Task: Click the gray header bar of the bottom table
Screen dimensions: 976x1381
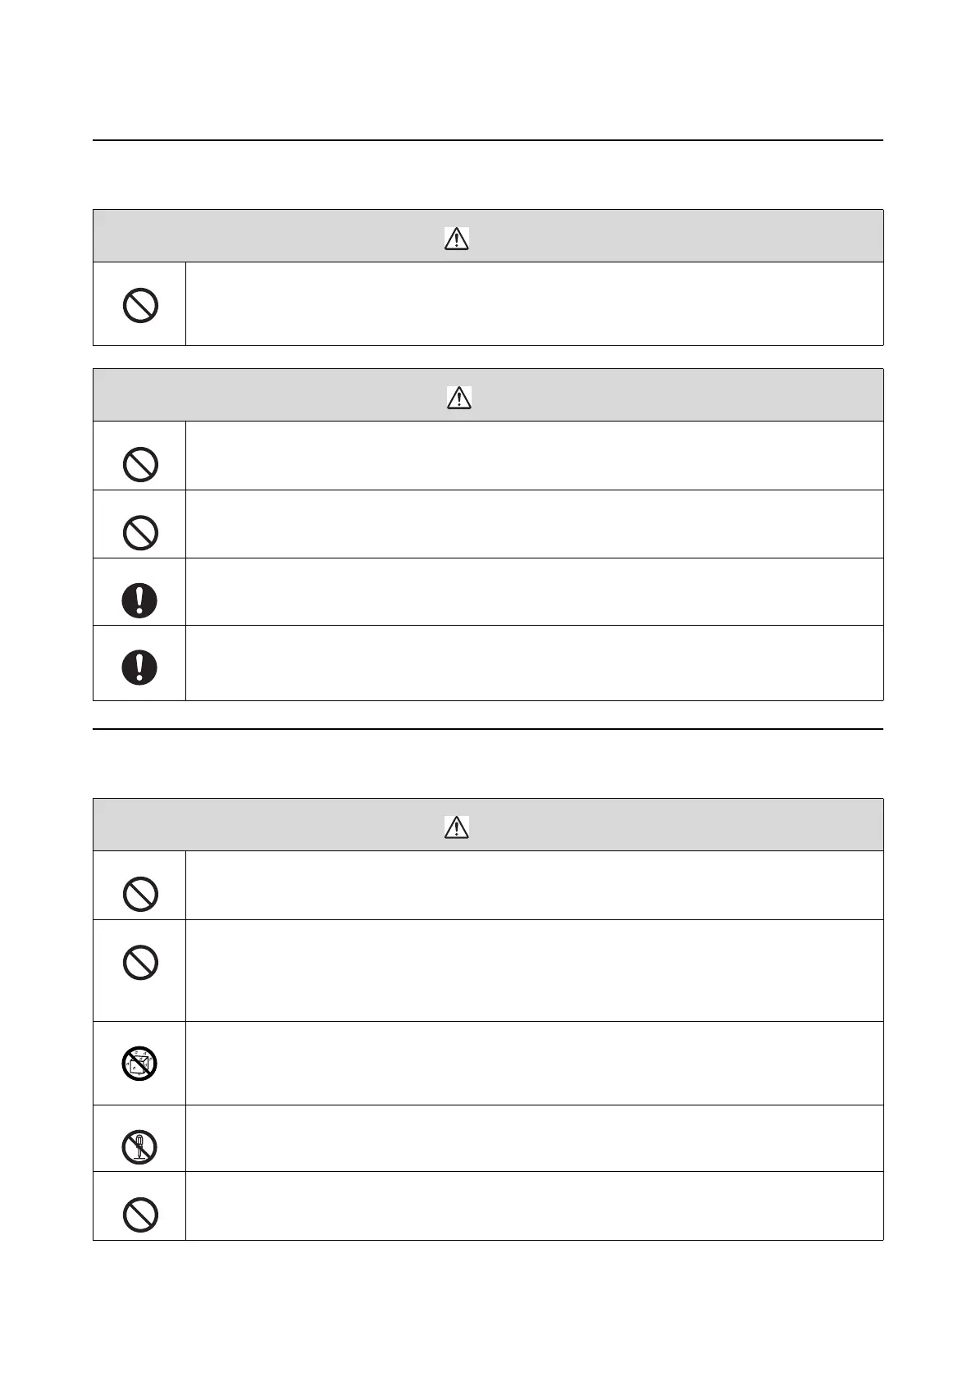Action: pyautogui.click(x=488, y=825)
